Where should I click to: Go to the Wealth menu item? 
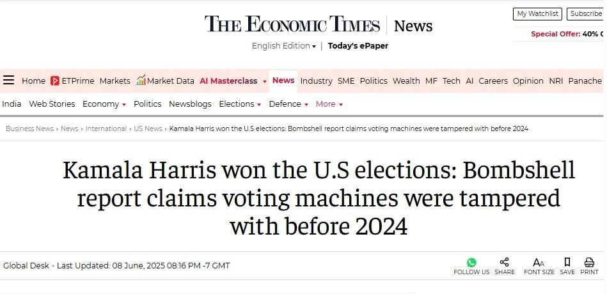(406, 81)
